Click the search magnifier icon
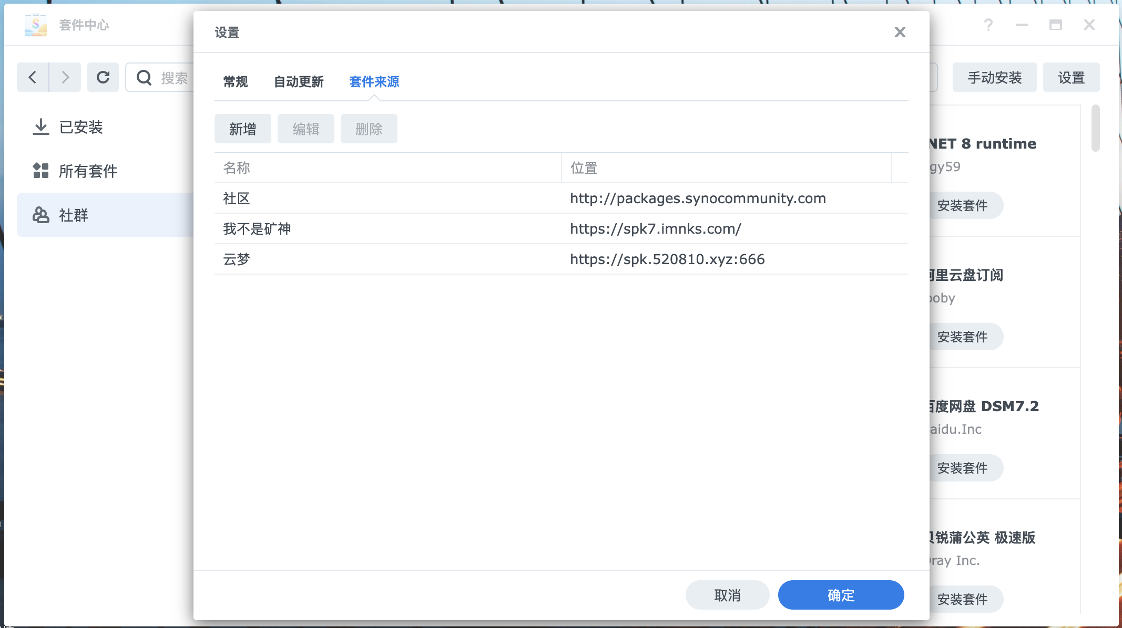This screenshot has height=628, width=1122. tap(144, 78)
